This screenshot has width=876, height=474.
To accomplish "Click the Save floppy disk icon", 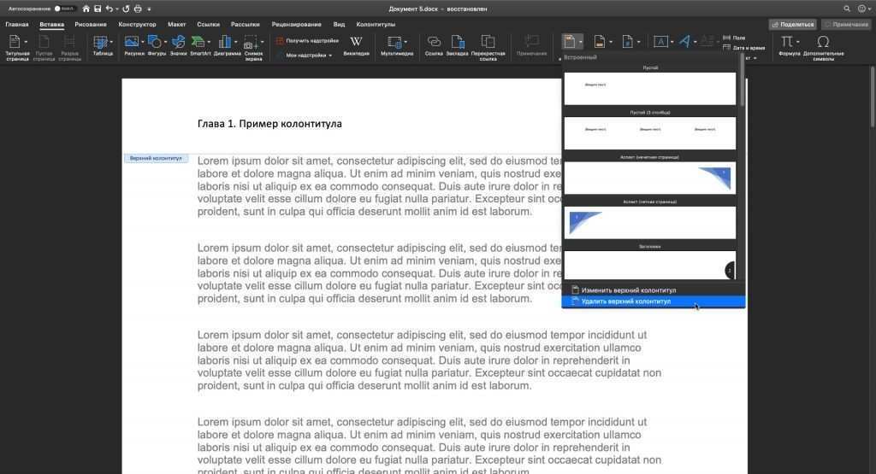I will point(98,9).
